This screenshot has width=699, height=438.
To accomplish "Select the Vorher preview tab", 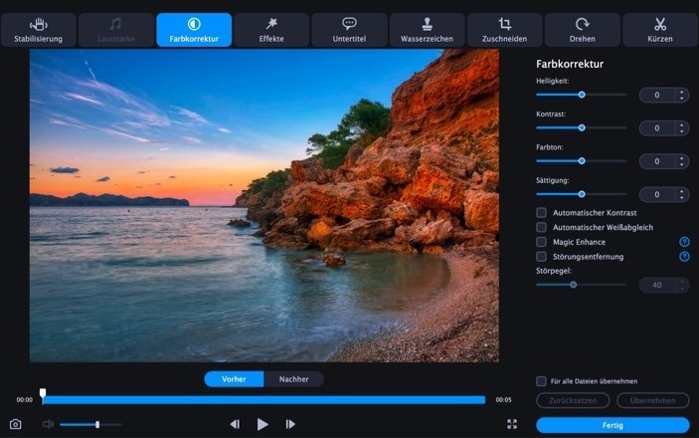I will 234,379.
